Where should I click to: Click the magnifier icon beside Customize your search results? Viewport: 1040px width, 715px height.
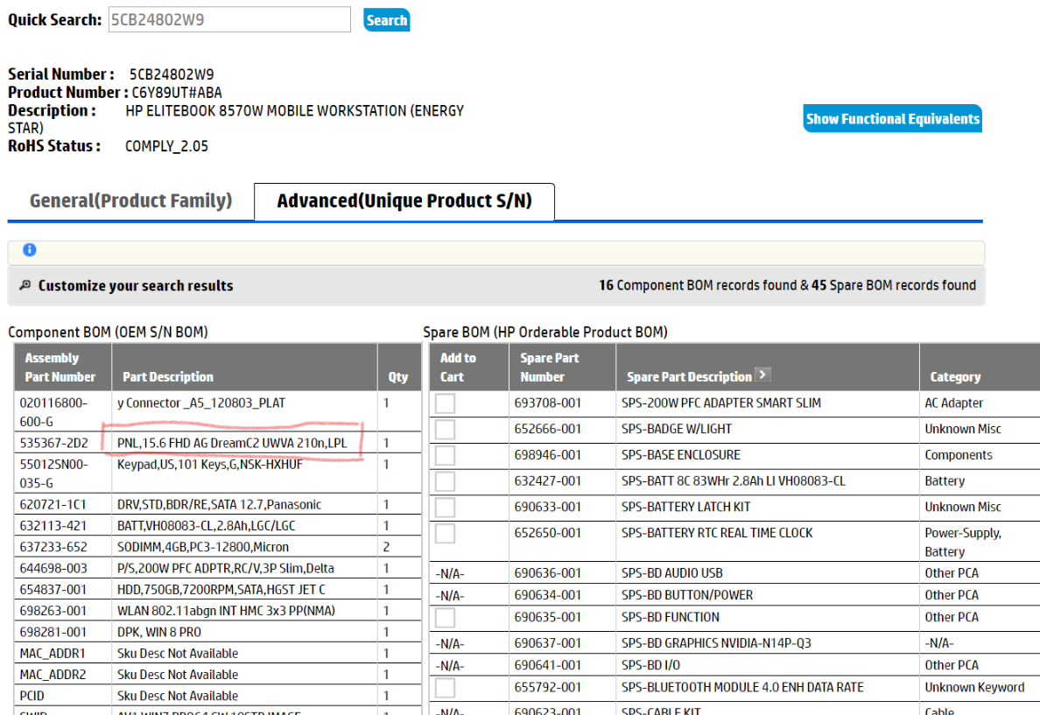tap(25, 285)
